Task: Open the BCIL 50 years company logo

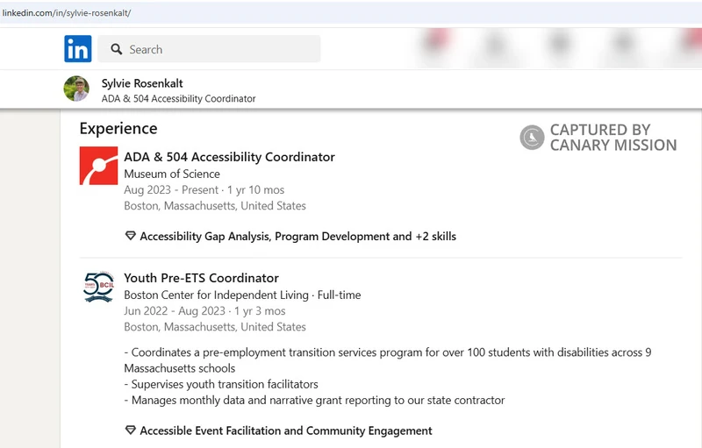Action: 98,287
